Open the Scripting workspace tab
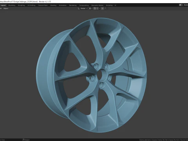188x141 pixels. [x=109, y=5]
